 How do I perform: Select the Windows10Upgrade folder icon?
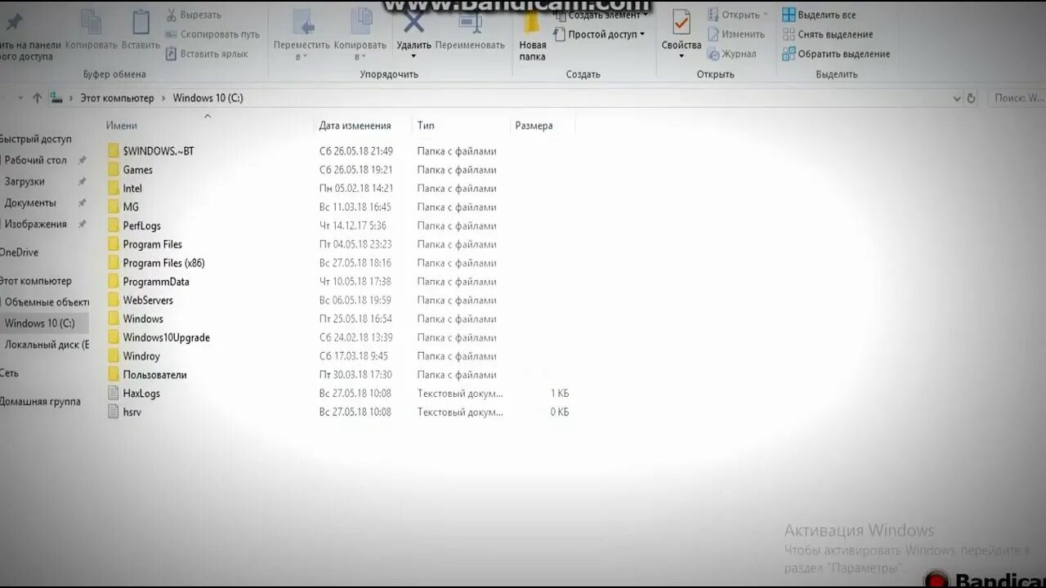click(x=114, y=337)
